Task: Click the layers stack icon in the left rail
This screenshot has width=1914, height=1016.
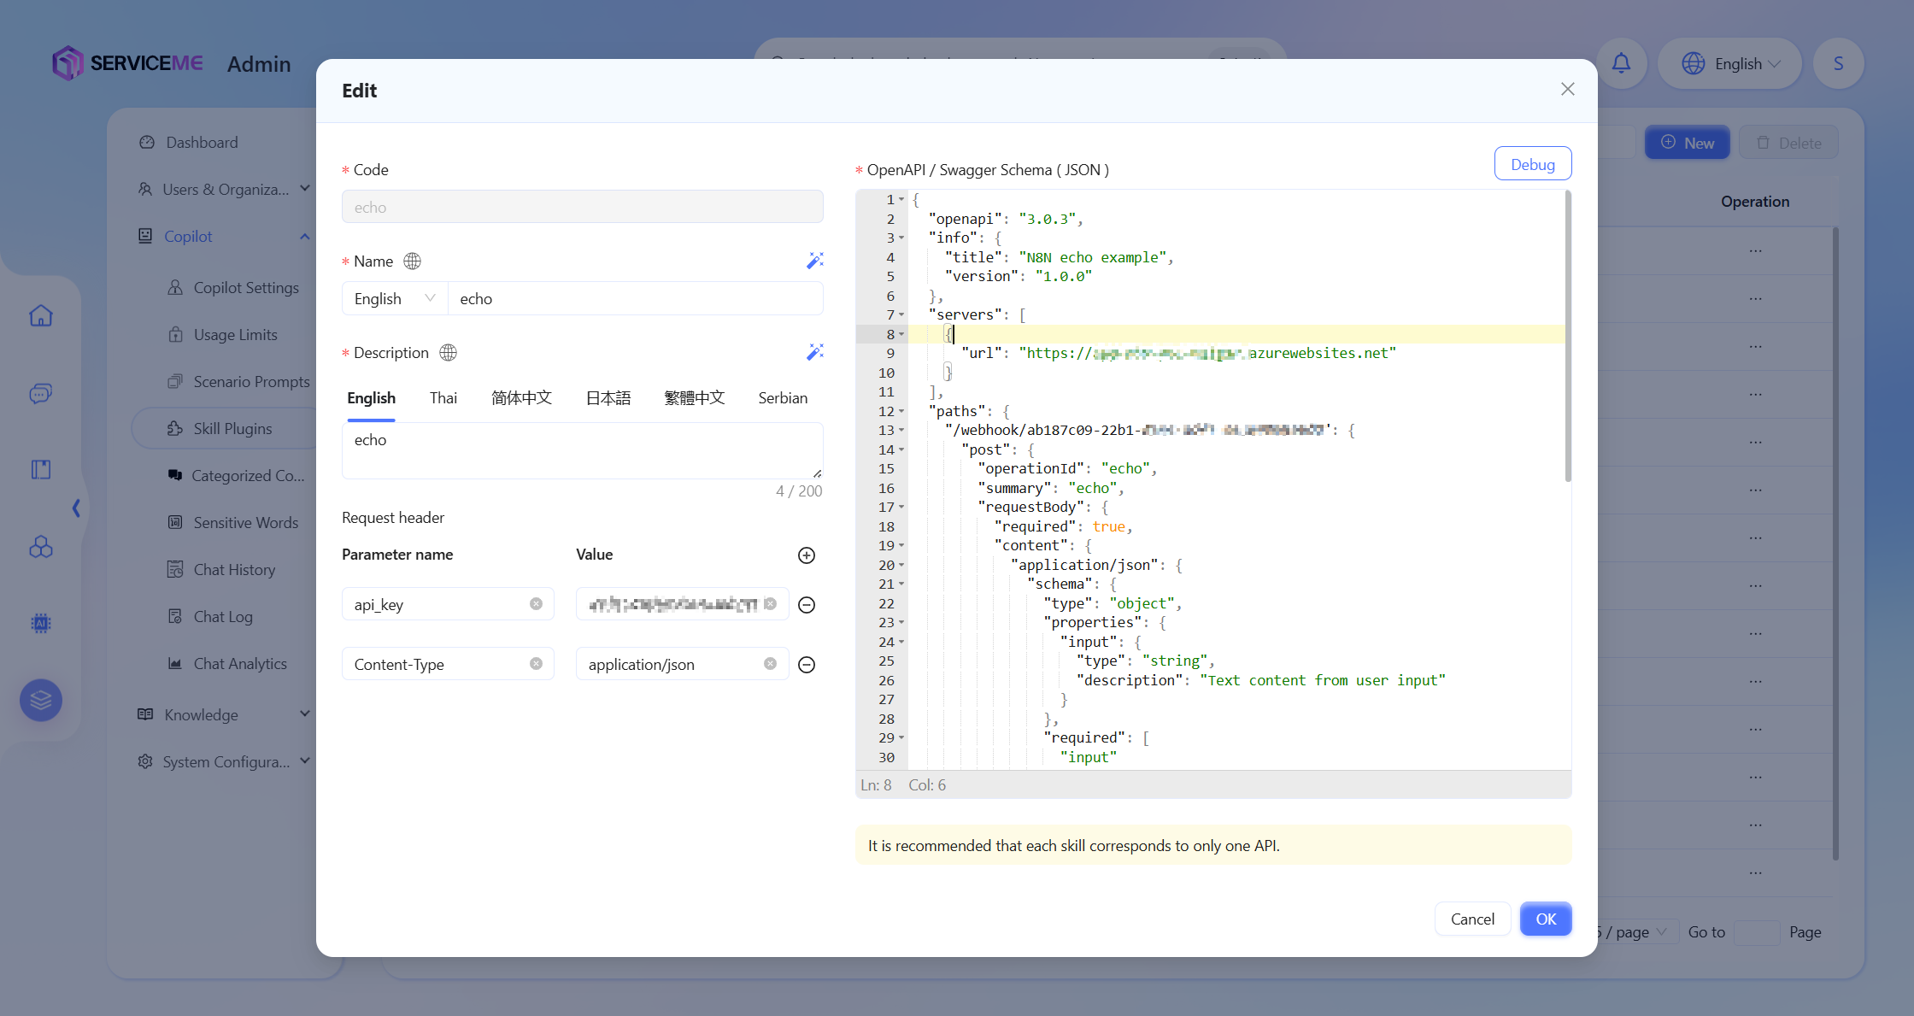Action: [x=41, y=701]
